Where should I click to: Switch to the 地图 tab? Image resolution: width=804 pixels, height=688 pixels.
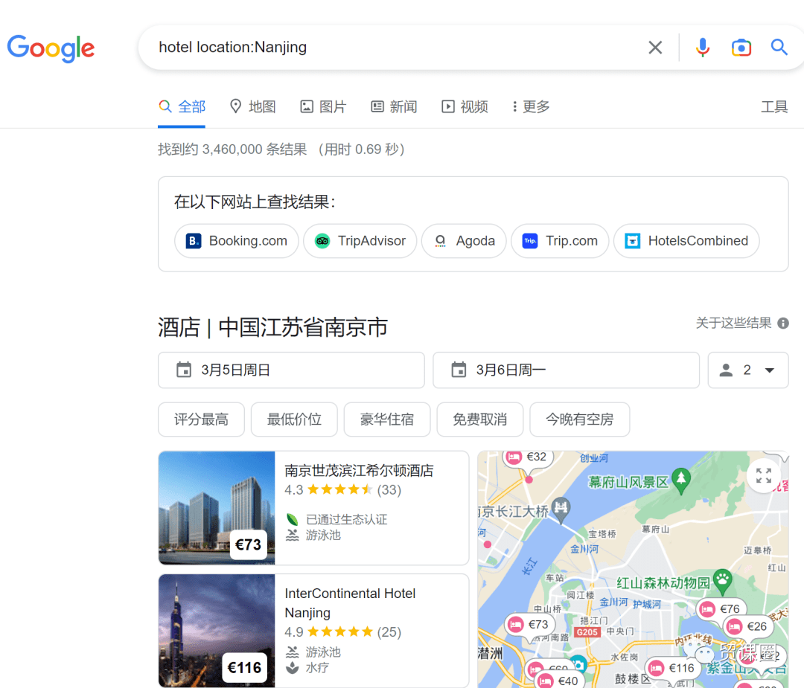pos(253,106)
